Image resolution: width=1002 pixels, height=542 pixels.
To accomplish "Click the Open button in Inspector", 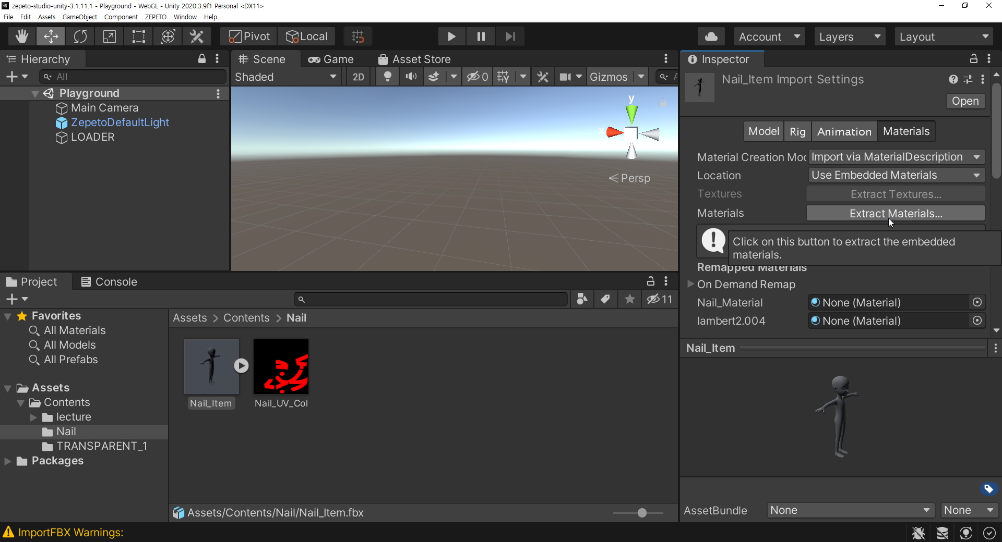I will pyautogui.click(x=965, y=101).
